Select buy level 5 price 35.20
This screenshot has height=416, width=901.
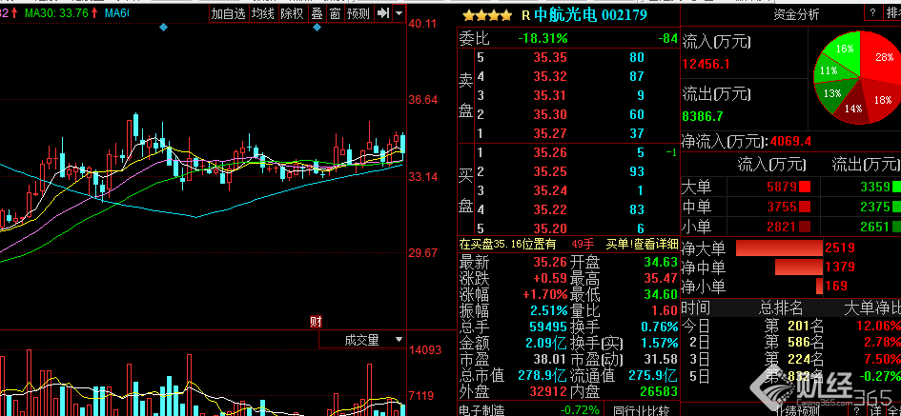550,228
